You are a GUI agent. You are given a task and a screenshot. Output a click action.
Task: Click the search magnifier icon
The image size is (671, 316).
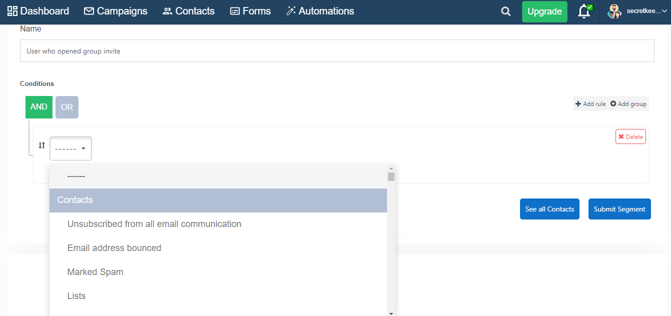[x=506, y=11]
